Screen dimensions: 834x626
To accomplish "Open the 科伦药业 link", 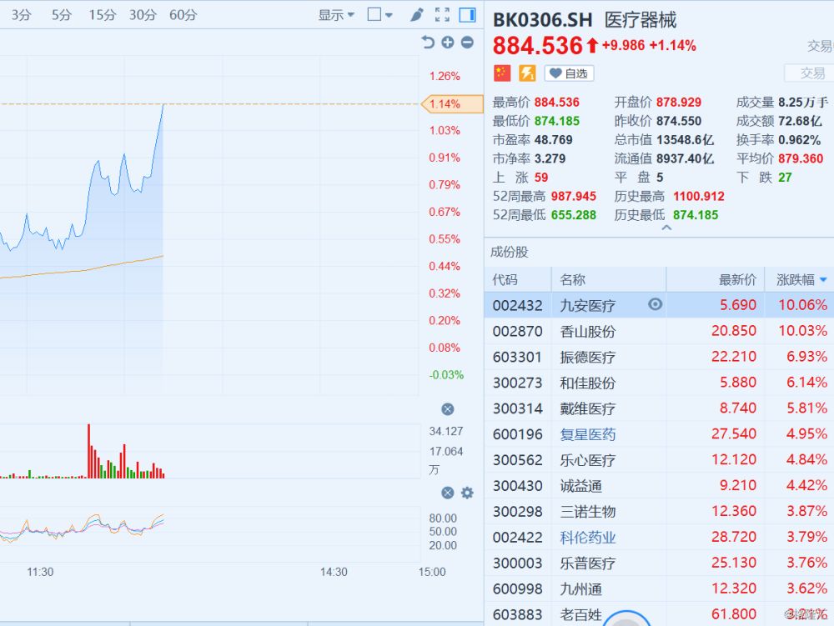I will tap(588, 538).
